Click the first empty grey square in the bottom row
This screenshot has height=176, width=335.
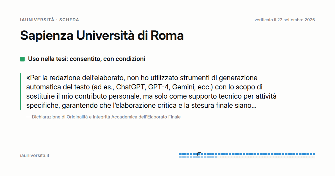219,157
